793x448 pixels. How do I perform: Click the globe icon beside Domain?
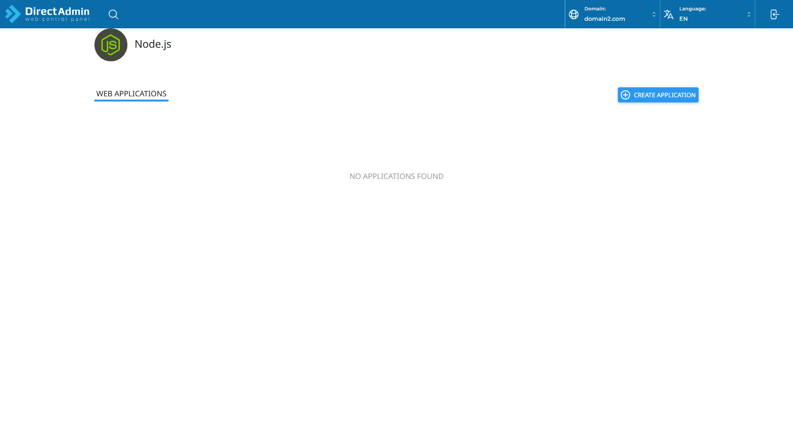pos(574,14)
